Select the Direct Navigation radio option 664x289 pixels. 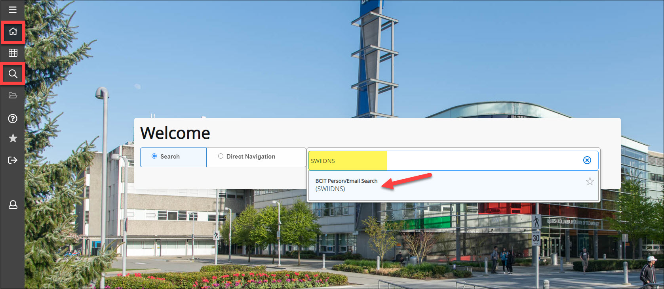(x=221, y=156)
